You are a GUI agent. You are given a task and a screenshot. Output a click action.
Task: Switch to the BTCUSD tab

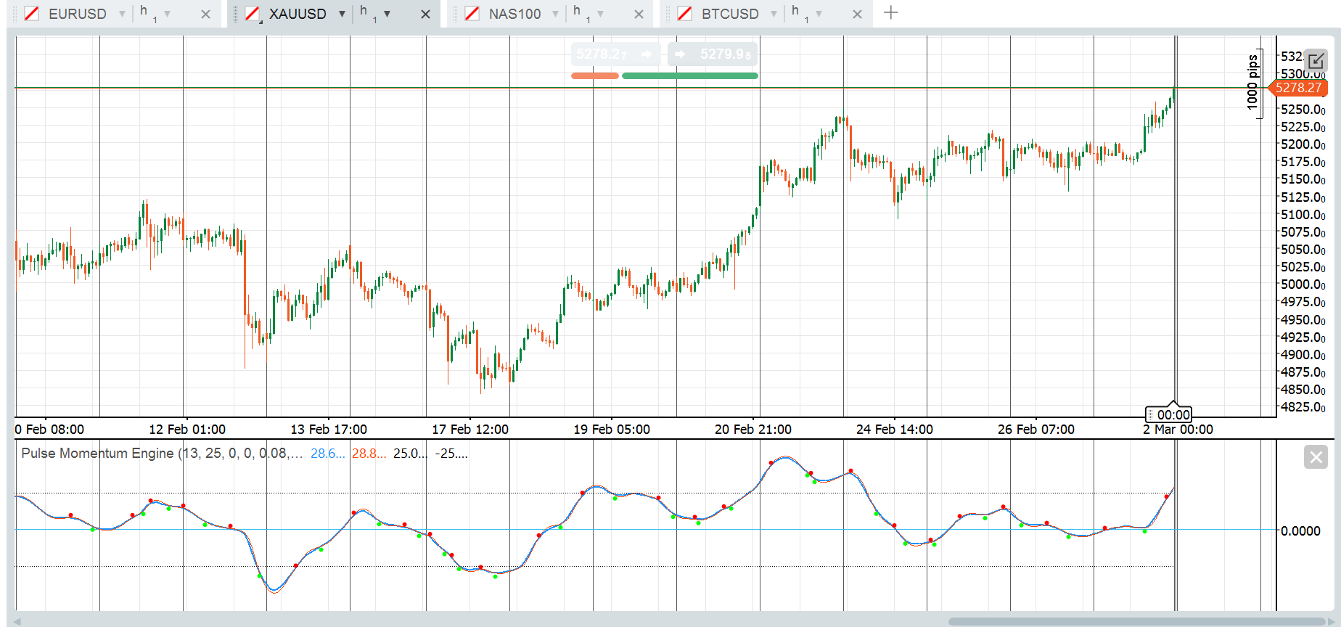pyautogui.click(x=729, y=14)
